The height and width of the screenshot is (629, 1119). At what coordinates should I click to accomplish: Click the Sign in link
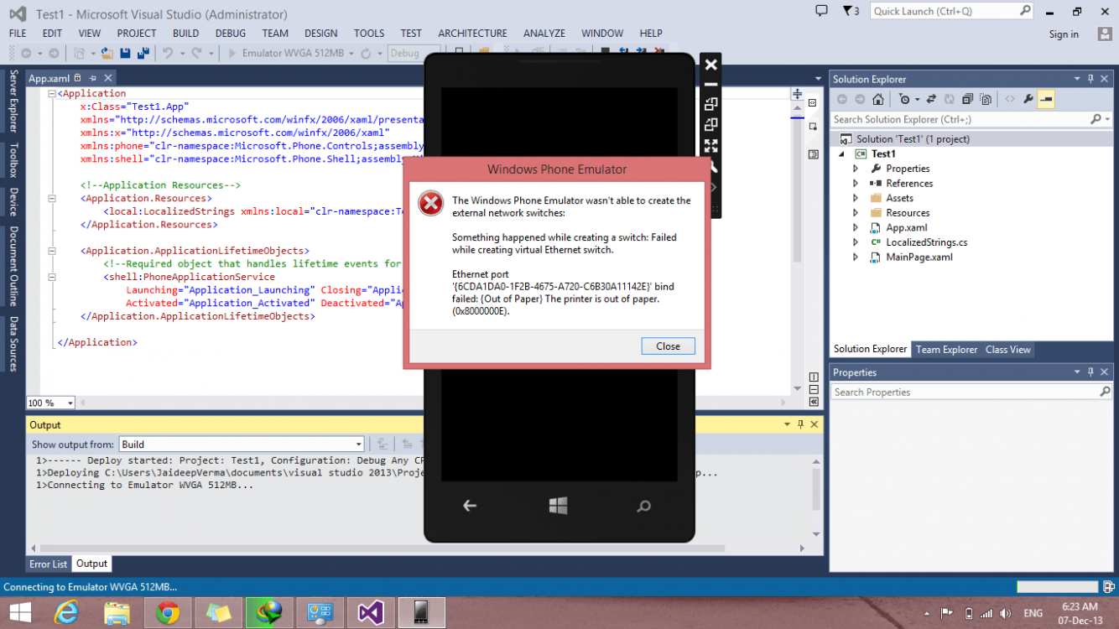click(1064, 34)
